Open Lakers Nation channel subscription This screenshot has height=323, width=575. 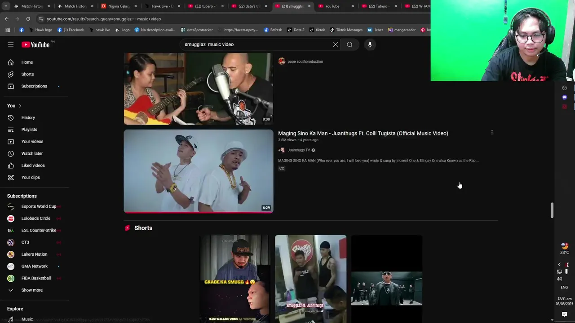pos(35,254)
